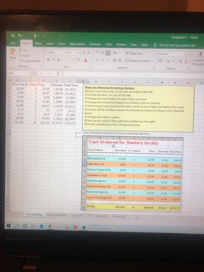Decrease decimal places
204x272 pixels.
186,61
